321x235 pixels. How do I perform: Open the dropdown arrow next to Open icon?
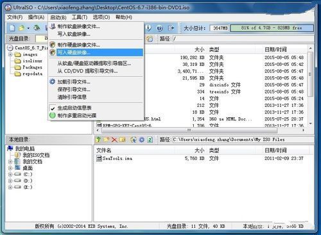pyautogui.click(x=28, y=28)
